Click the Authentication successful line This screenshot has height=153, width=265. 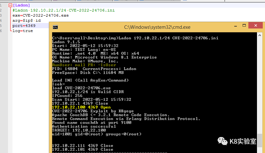click(x=84, y=126)
